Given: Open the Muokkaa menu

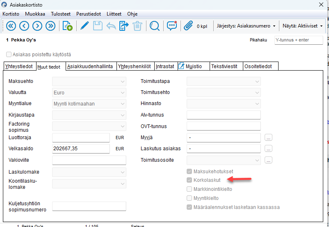Looking at the screenshot, I should [x=35, y=14].
